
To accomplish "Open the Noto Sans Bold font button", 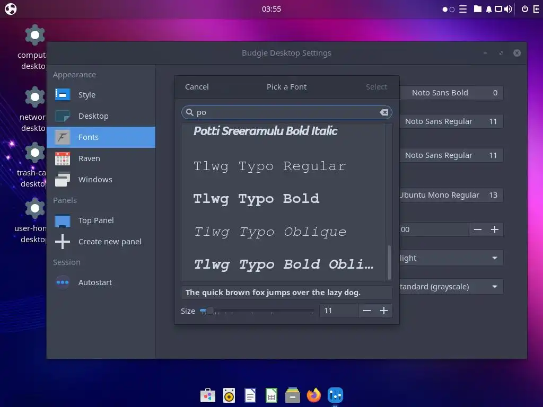I will [x=451, y=93].
